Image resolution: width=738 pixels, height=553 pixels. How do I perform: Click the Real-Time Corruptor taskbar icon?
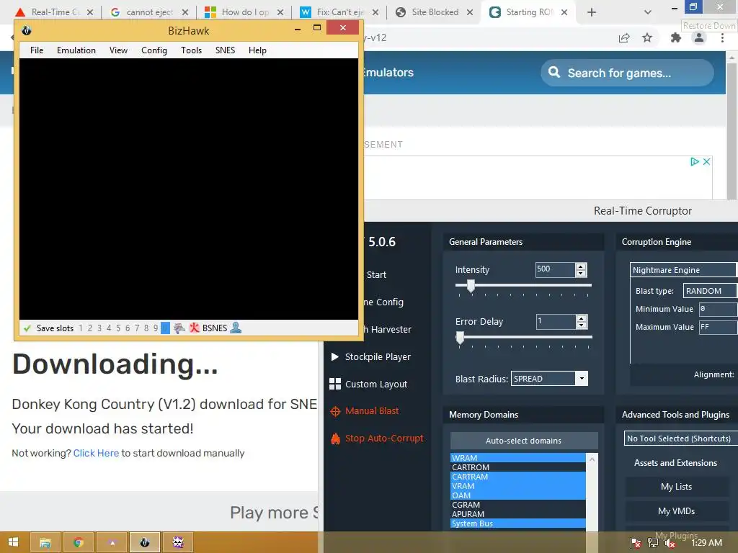pos(178,542)
